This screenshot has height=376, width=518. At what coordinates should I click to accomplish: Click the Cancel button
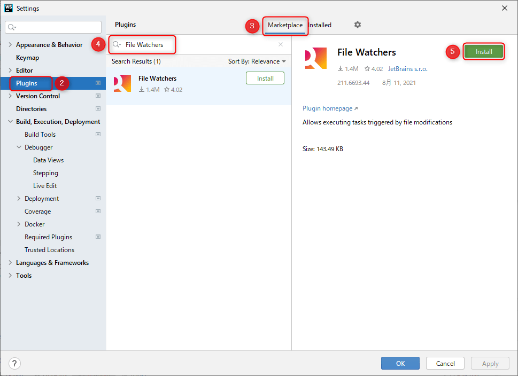click(445, 364)
